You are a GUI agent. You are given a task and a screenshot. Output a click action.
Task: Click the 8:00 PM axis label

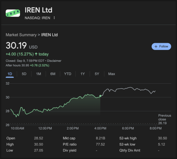pyautogui.click(x=156, y=128)
